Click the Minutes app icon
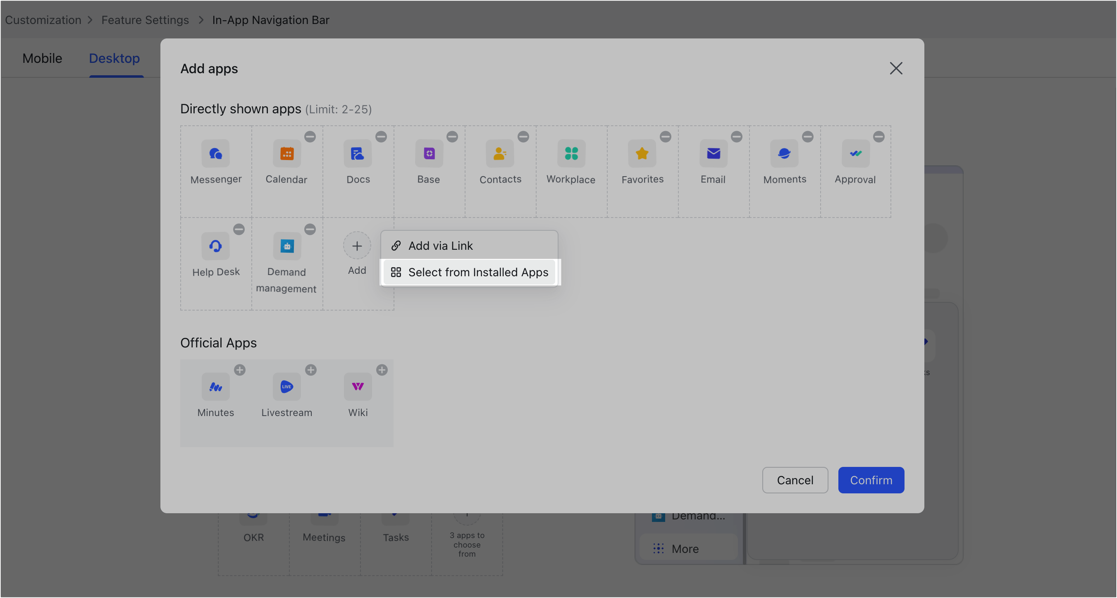Screen dimensions: 1117x598 215,386
